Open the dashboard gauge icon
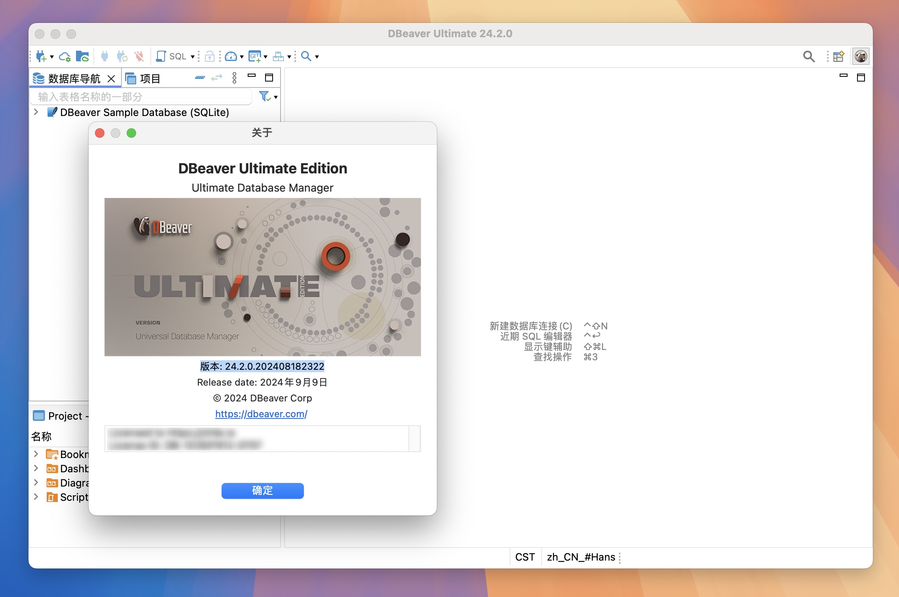The height and width of the screenshot is (597, 899). pos(231,57)
